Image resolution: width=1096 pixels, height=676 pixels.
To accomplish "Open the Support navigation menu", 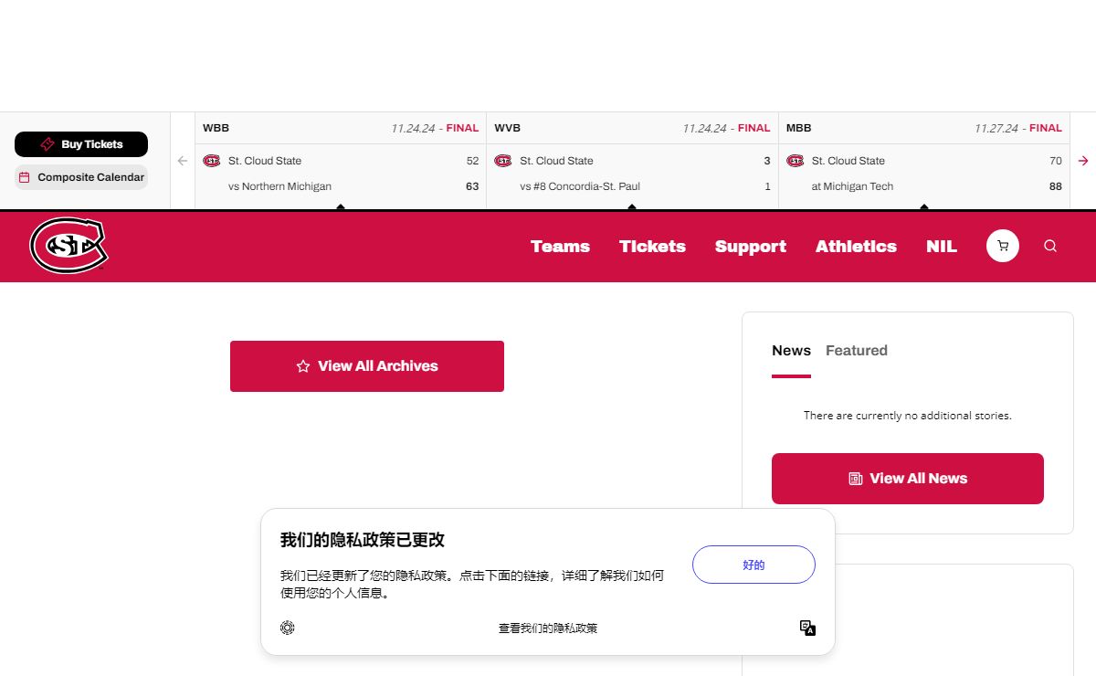I will (750, 247).
